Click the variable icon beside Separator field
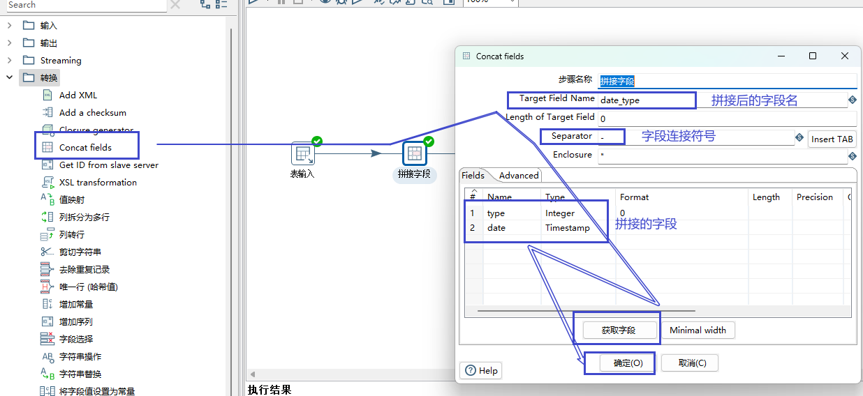The image size is (863, 396). (799, 138)
